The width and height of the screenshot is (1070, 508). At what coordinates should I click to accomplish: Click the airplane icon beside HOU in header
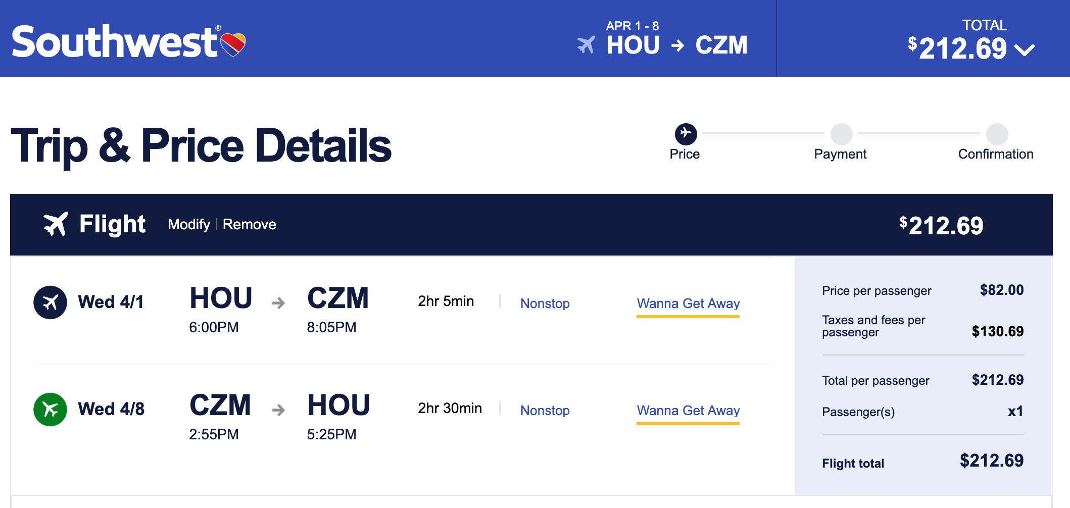[586, 45]
